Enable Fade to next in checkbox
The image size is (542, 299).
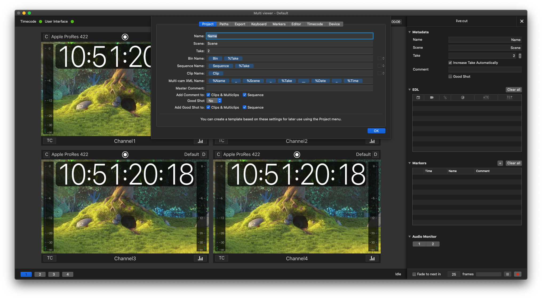(x=414, y=274)
